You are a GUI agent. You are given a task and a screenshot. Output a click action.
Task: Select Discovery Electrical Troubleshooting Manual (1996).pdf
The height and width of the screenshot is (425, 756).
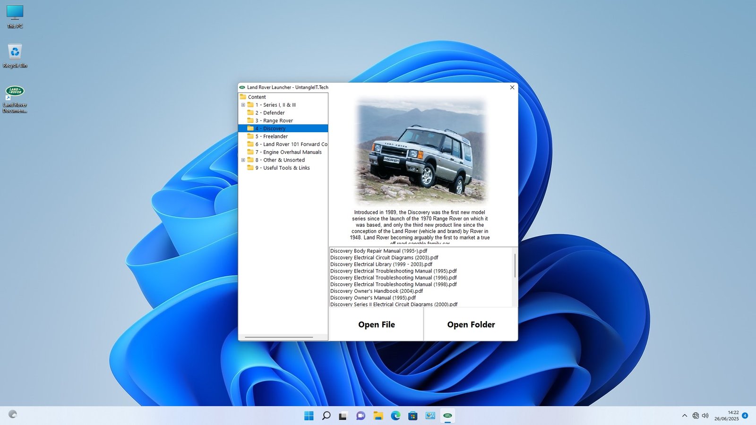pos(393,278)
